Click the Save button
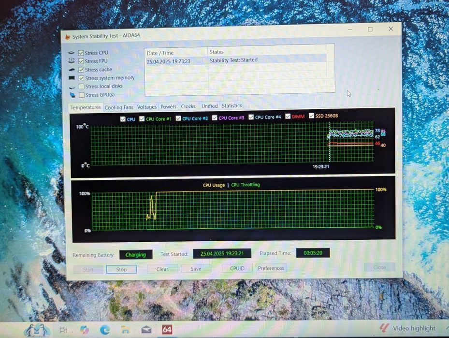This screenshot has height=338, width=449. coord(196,269)
